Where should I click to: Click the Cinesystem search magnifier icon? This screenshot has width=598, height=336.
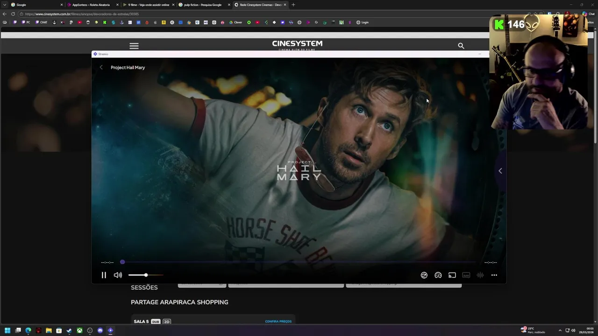(461, 46)
